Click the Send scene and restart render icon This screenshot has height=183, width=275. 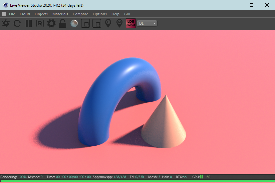coord(6,23)
